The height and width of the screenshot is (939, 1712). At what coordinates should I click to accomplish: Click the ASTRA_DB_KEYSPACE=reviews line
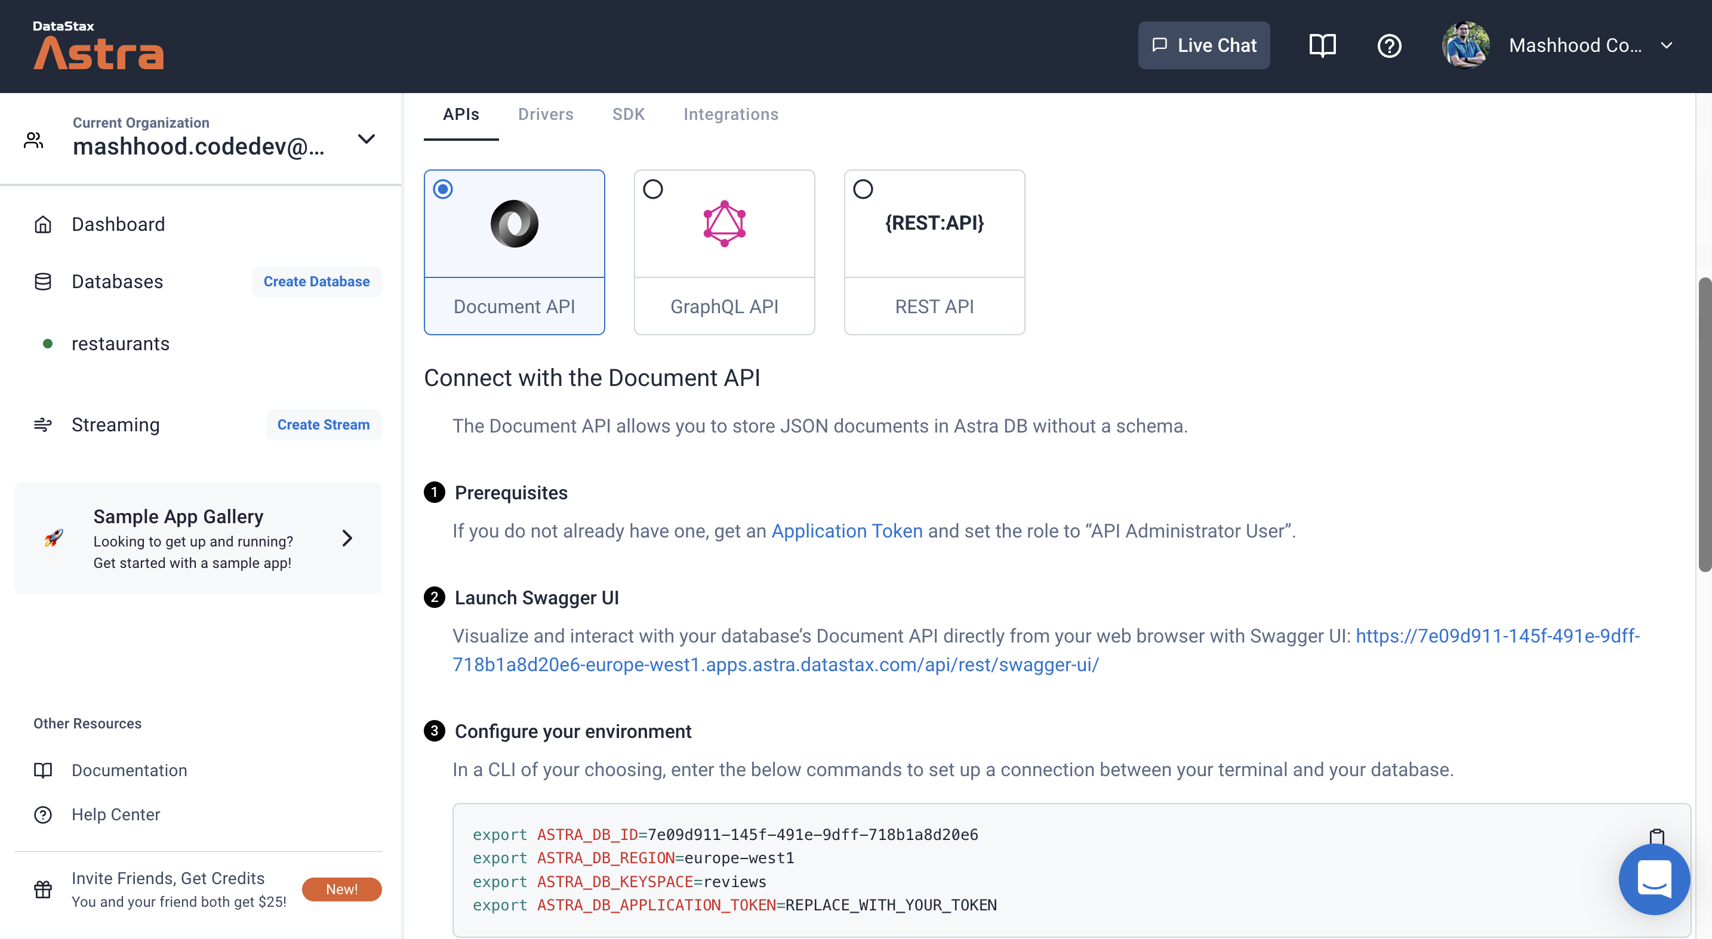[x=620, y=881]
